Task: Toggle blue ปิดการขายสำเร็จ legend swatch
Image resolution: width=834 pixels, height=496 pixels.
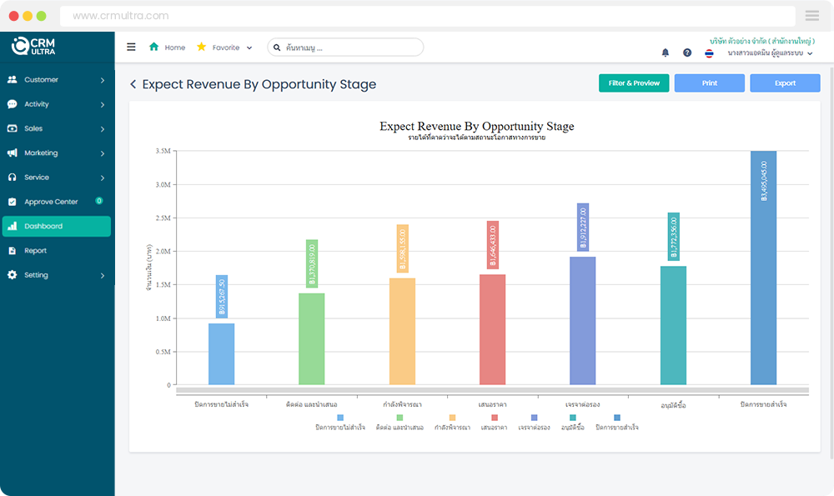Action: click(617, 418)
